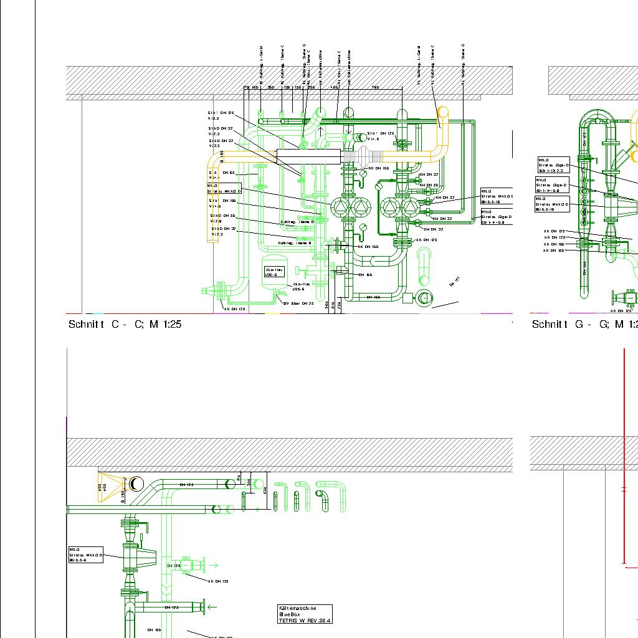Select the Kältemaschine BlueBox TETRIS label box
Image resolution: width=638 pixels, height=638 pixels.
click(x=305, y=614)
